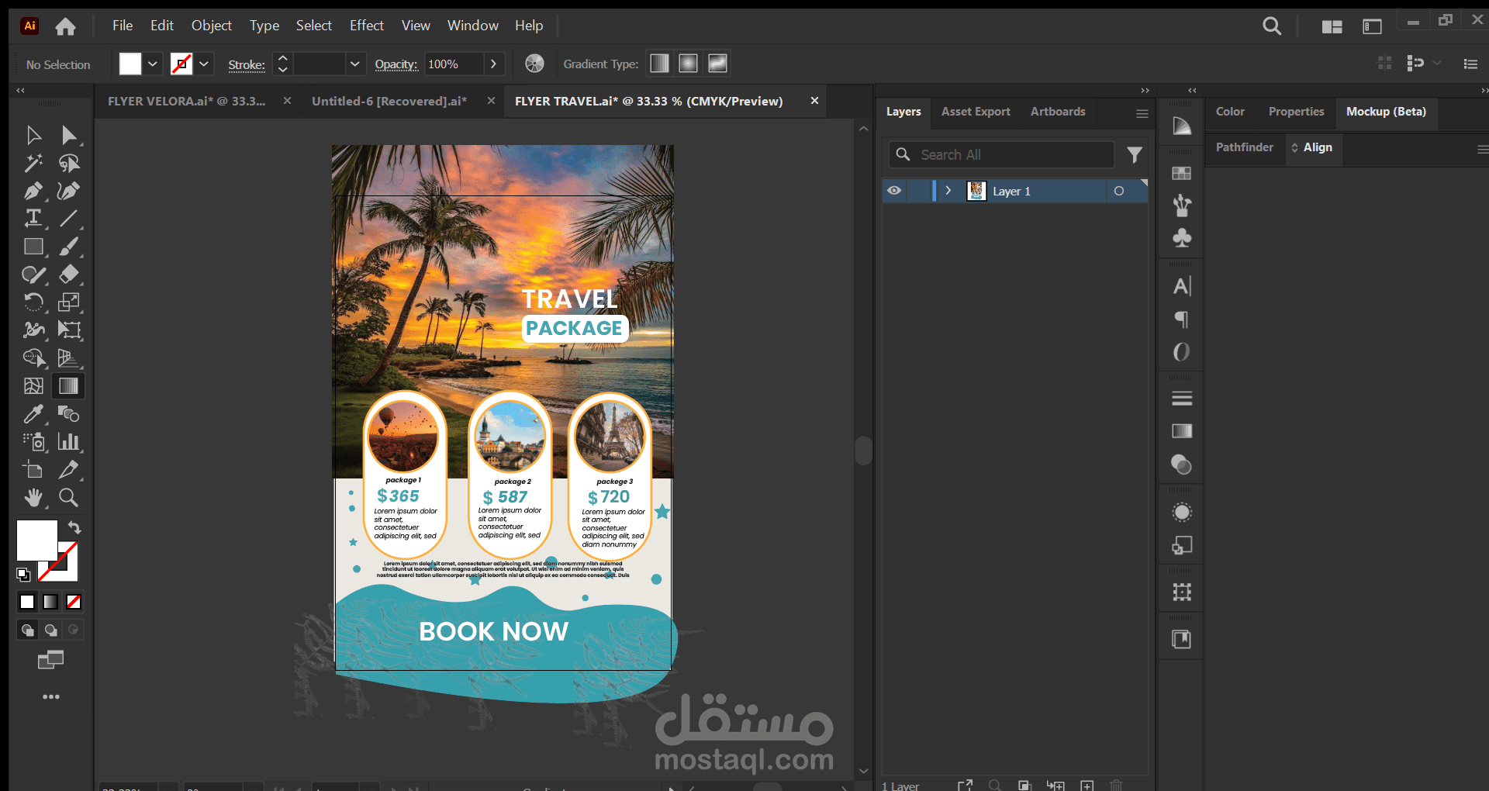
Task: Enable Freeform Gradient type
Action: [x=718, y=64]
